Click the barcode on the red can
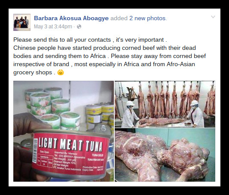The width and height of the screenshot is (229, 195). coord(35,150)
